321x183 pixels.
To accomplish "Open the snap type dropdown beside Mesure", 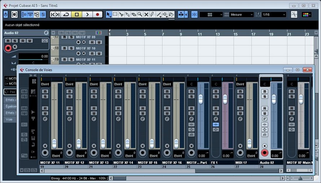I will click(211, 15).
